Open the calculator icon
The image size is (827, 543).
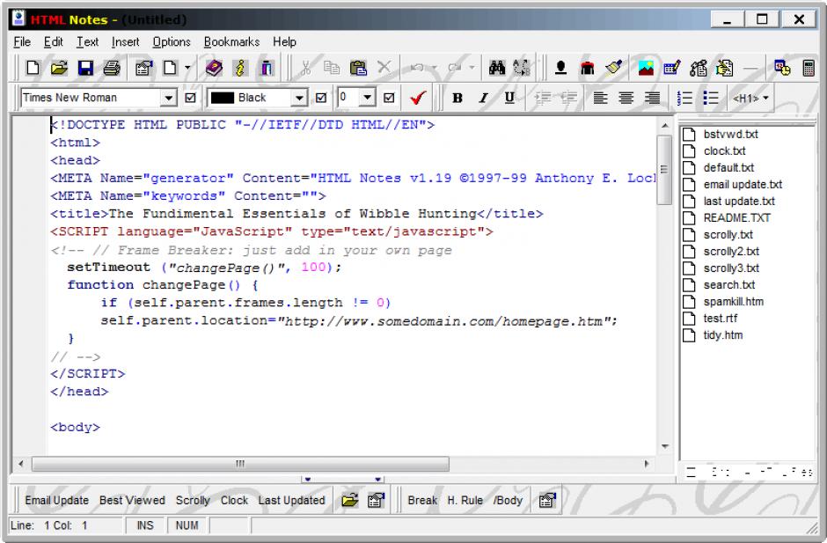[808, 68]
